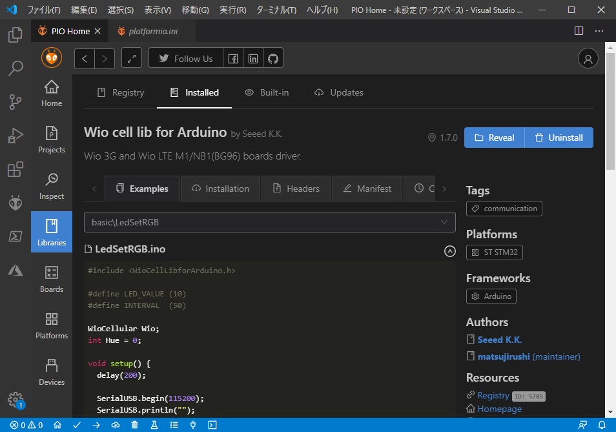
Task: Collapse the LedSetRGB.ino code section
Action: click(x=450, y=251)
